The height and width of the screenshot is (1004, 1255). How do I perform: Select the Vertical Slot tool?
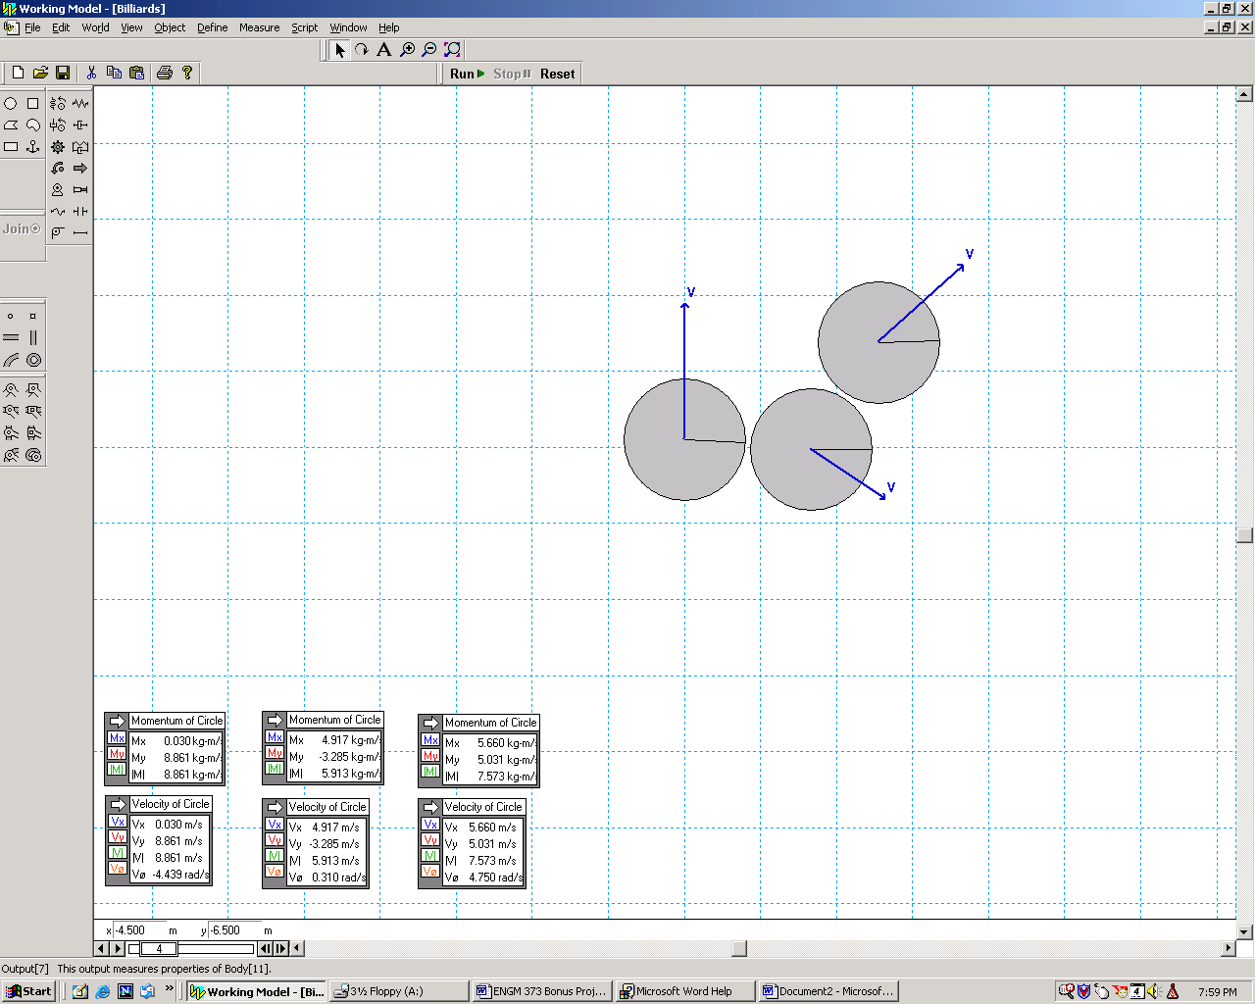(x=33, y=338)
